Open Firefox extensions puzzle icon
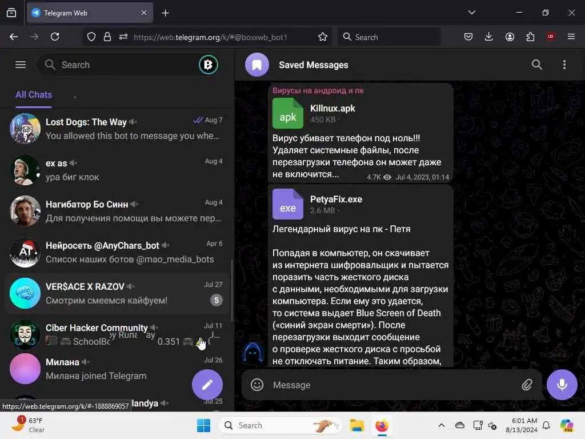 tap(530, 37)
